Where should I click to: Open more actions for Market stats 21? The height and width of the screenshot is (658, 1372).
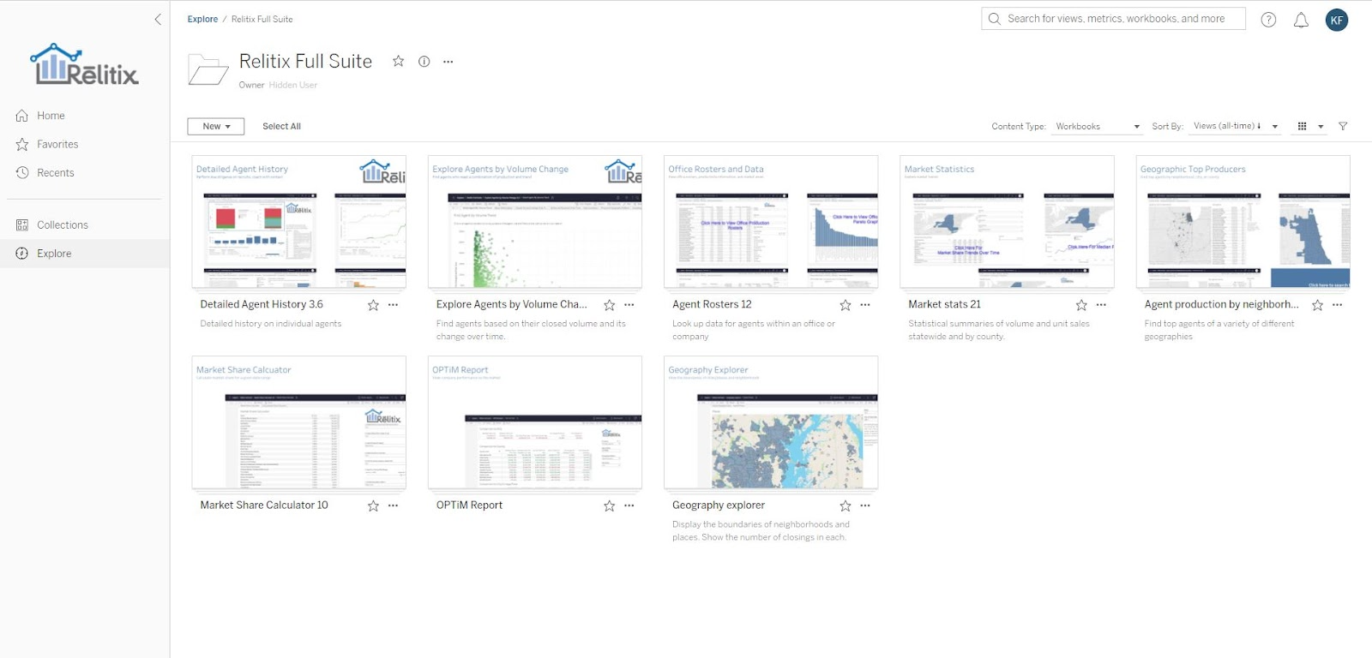(1101, 305)
